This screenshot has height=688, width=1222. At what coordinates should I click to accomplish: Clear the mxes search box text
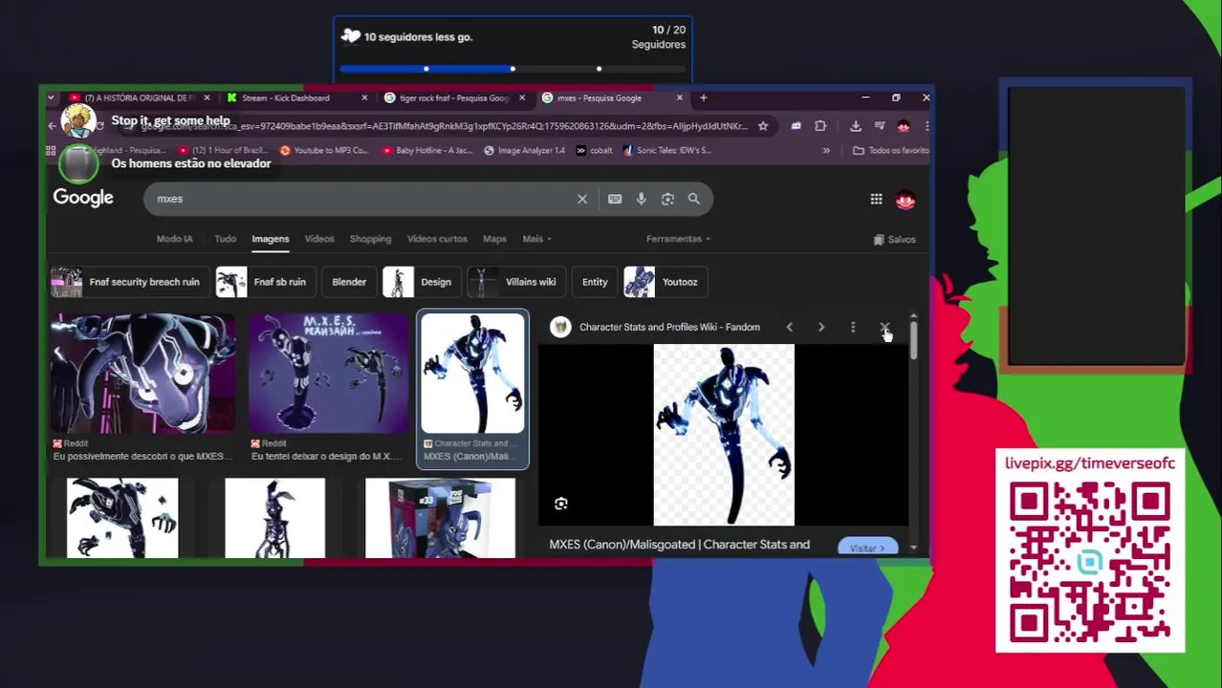pyautogui.click(x=582, y=199)
